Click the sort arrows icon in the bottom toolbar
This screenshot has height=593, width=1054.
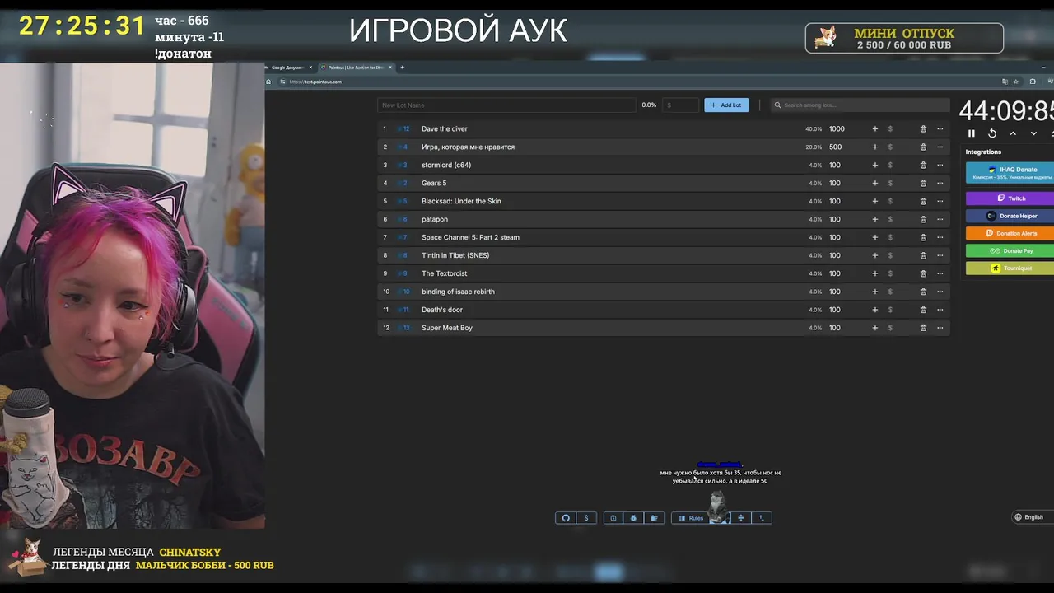[762, 518]
